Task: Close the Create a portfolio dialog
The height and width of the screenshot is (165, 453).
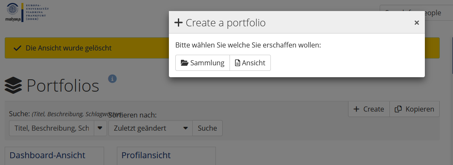Action: pos(417,23)
